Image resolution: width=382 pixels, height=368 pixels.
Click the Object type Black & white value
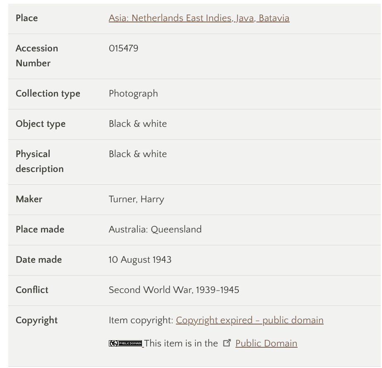(x=138, y=124)
